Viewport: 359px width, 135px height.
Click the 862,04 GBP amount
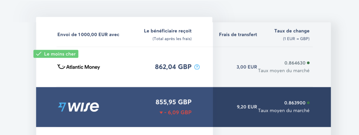pyautogui.click(x=173, y=67)
